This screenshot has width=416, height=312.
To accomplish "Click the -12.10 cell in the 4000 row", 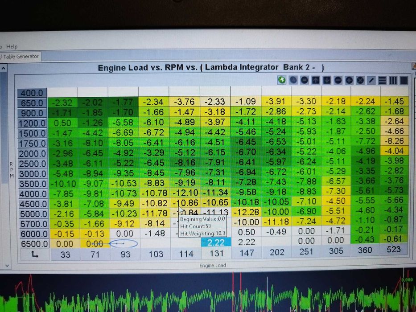I will (185, 193).
